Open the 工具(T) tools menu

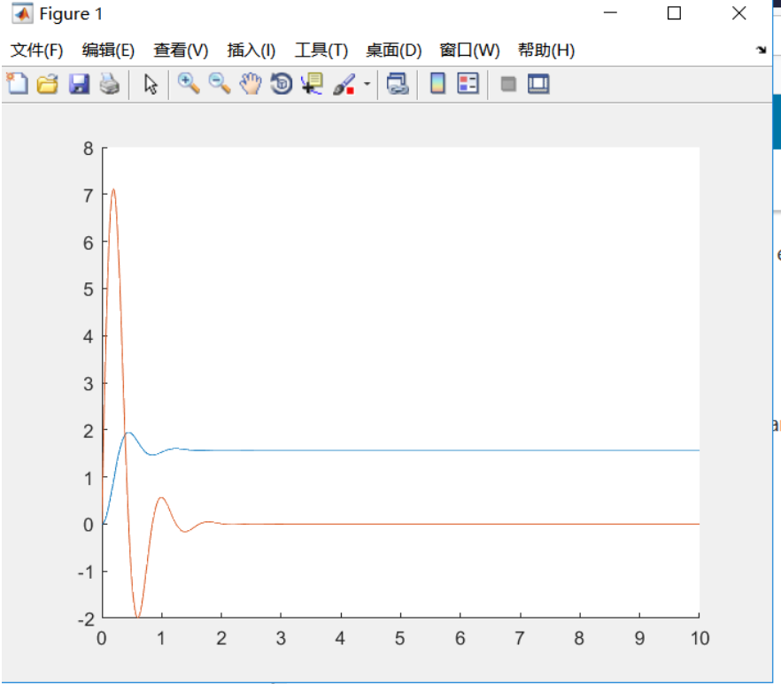point(321,50)
